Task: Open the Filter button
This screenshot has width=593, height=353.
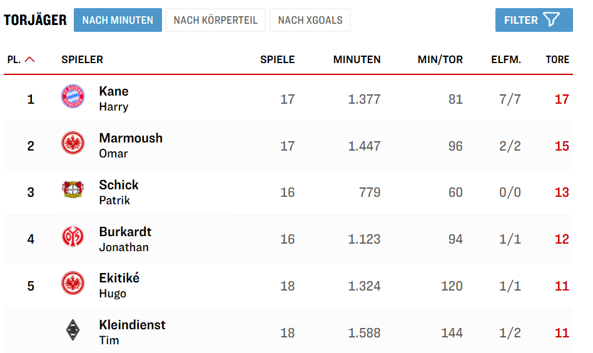Action: [x=534, y=20]
